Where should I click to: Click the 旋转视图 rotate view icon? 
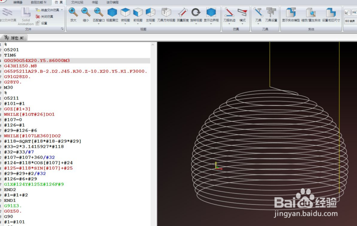(x=196, y=12)
